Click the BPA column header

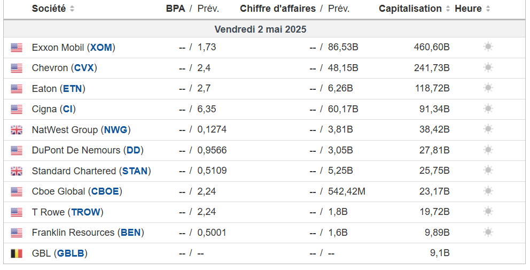tap(175, 9)
